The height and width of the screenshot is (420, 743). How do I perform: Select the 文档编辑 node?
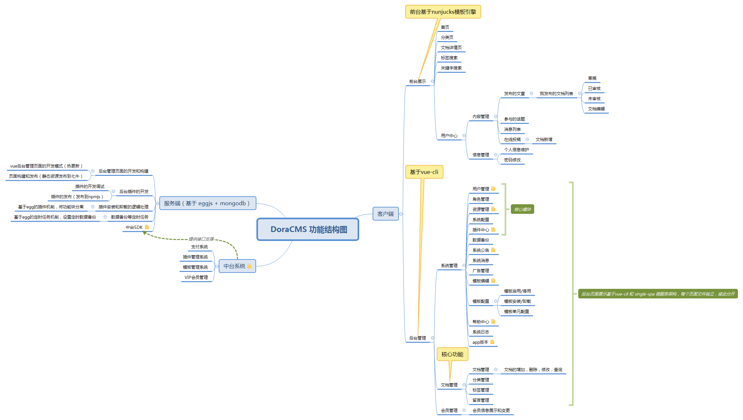coord(596,109)
